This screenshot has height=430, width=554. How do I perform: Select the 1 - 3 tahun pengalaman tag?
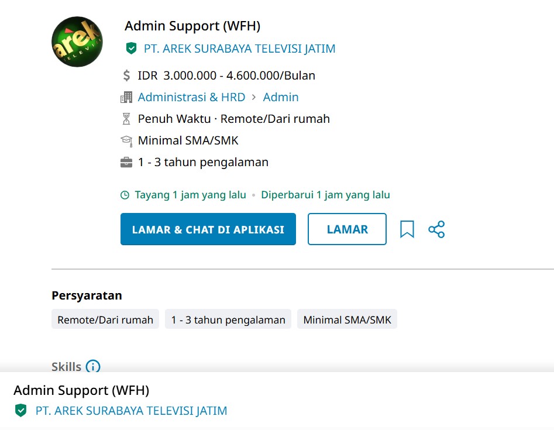(x=228, y=319)
